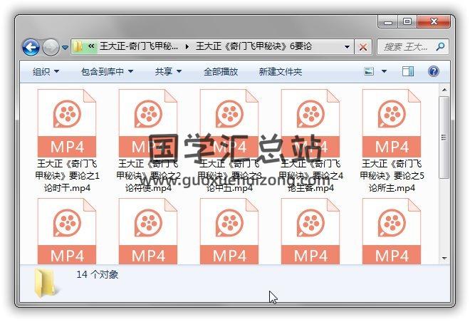Expand the address bar previous locations dropdown

pyautogui.click(x=348, y=47)
